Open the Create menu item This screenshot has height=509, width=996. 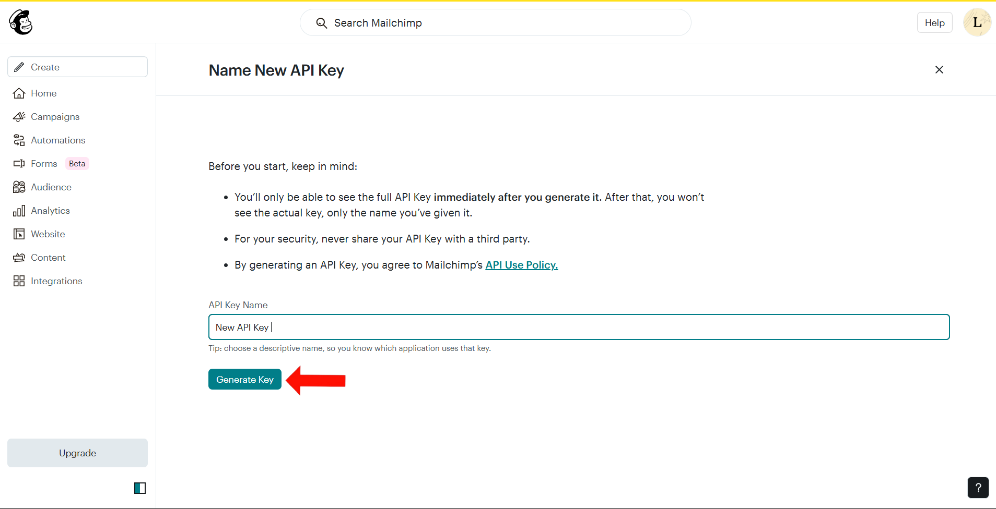[78, 67]
